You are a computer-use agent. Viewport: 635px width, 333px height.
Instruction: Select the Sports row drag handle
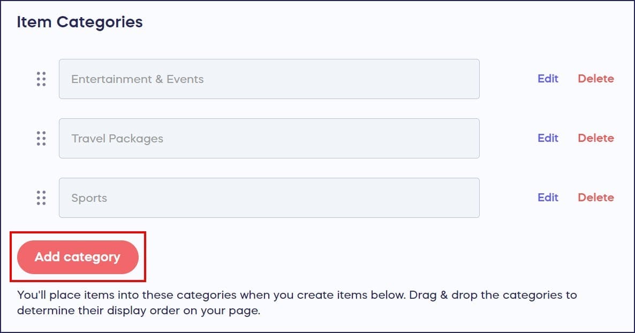pos(41,198)
